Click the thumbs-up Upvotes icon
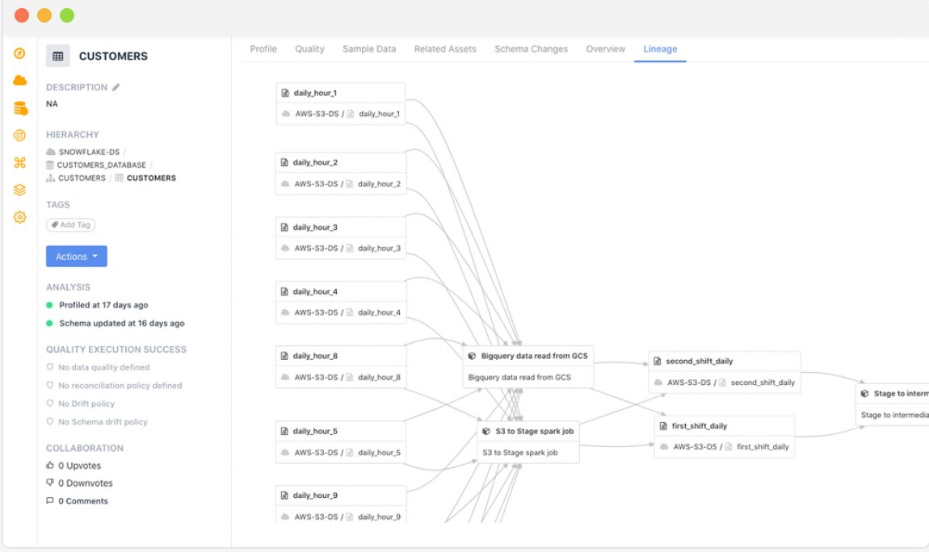The height and width of the screenshot is (552, 929). coord(50,466)
